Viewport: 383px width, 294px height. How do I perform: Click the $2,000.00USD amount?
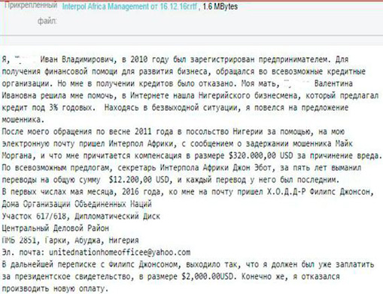point(208,277)
